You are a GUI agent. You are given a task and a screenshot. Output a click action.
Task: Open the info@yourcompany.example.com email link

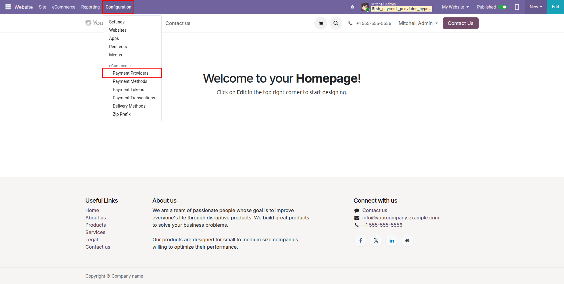click(401, 218)
